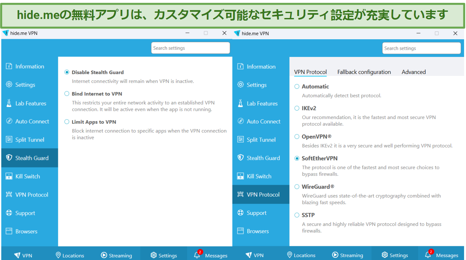Click hide.me logo in left window title bar
The height and width of the screenshot is (260, 466).
pyautogui.click(x=5, y=33)
